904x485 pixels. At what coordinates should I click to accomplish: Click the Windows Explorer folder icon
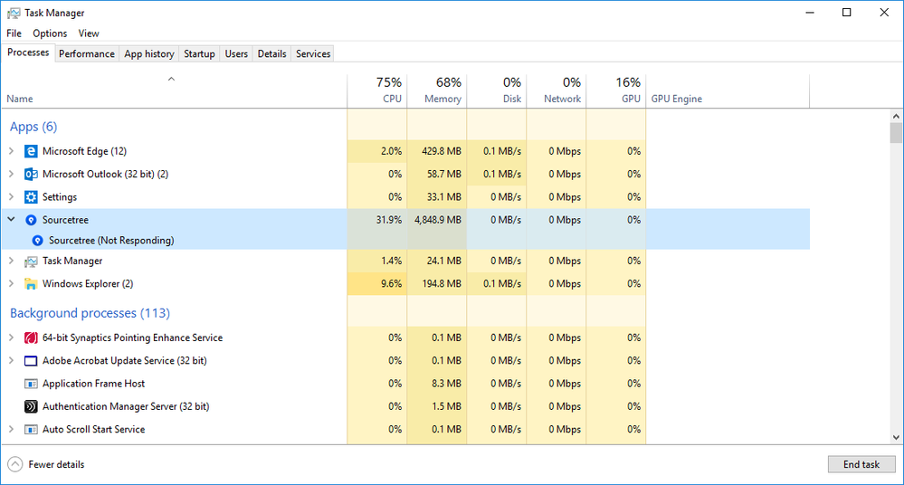[x=31, y=284]
